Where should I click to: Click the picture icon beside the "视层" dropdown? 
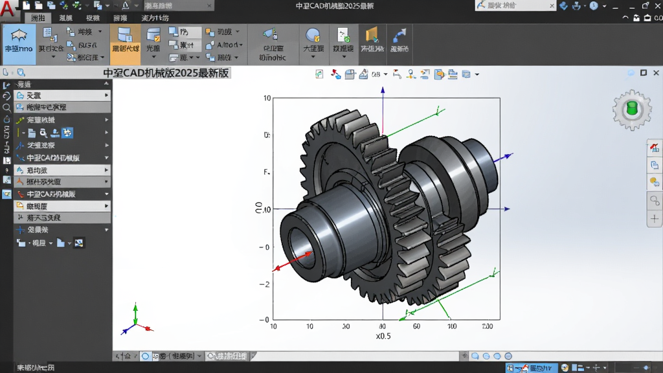pos(78,243)
